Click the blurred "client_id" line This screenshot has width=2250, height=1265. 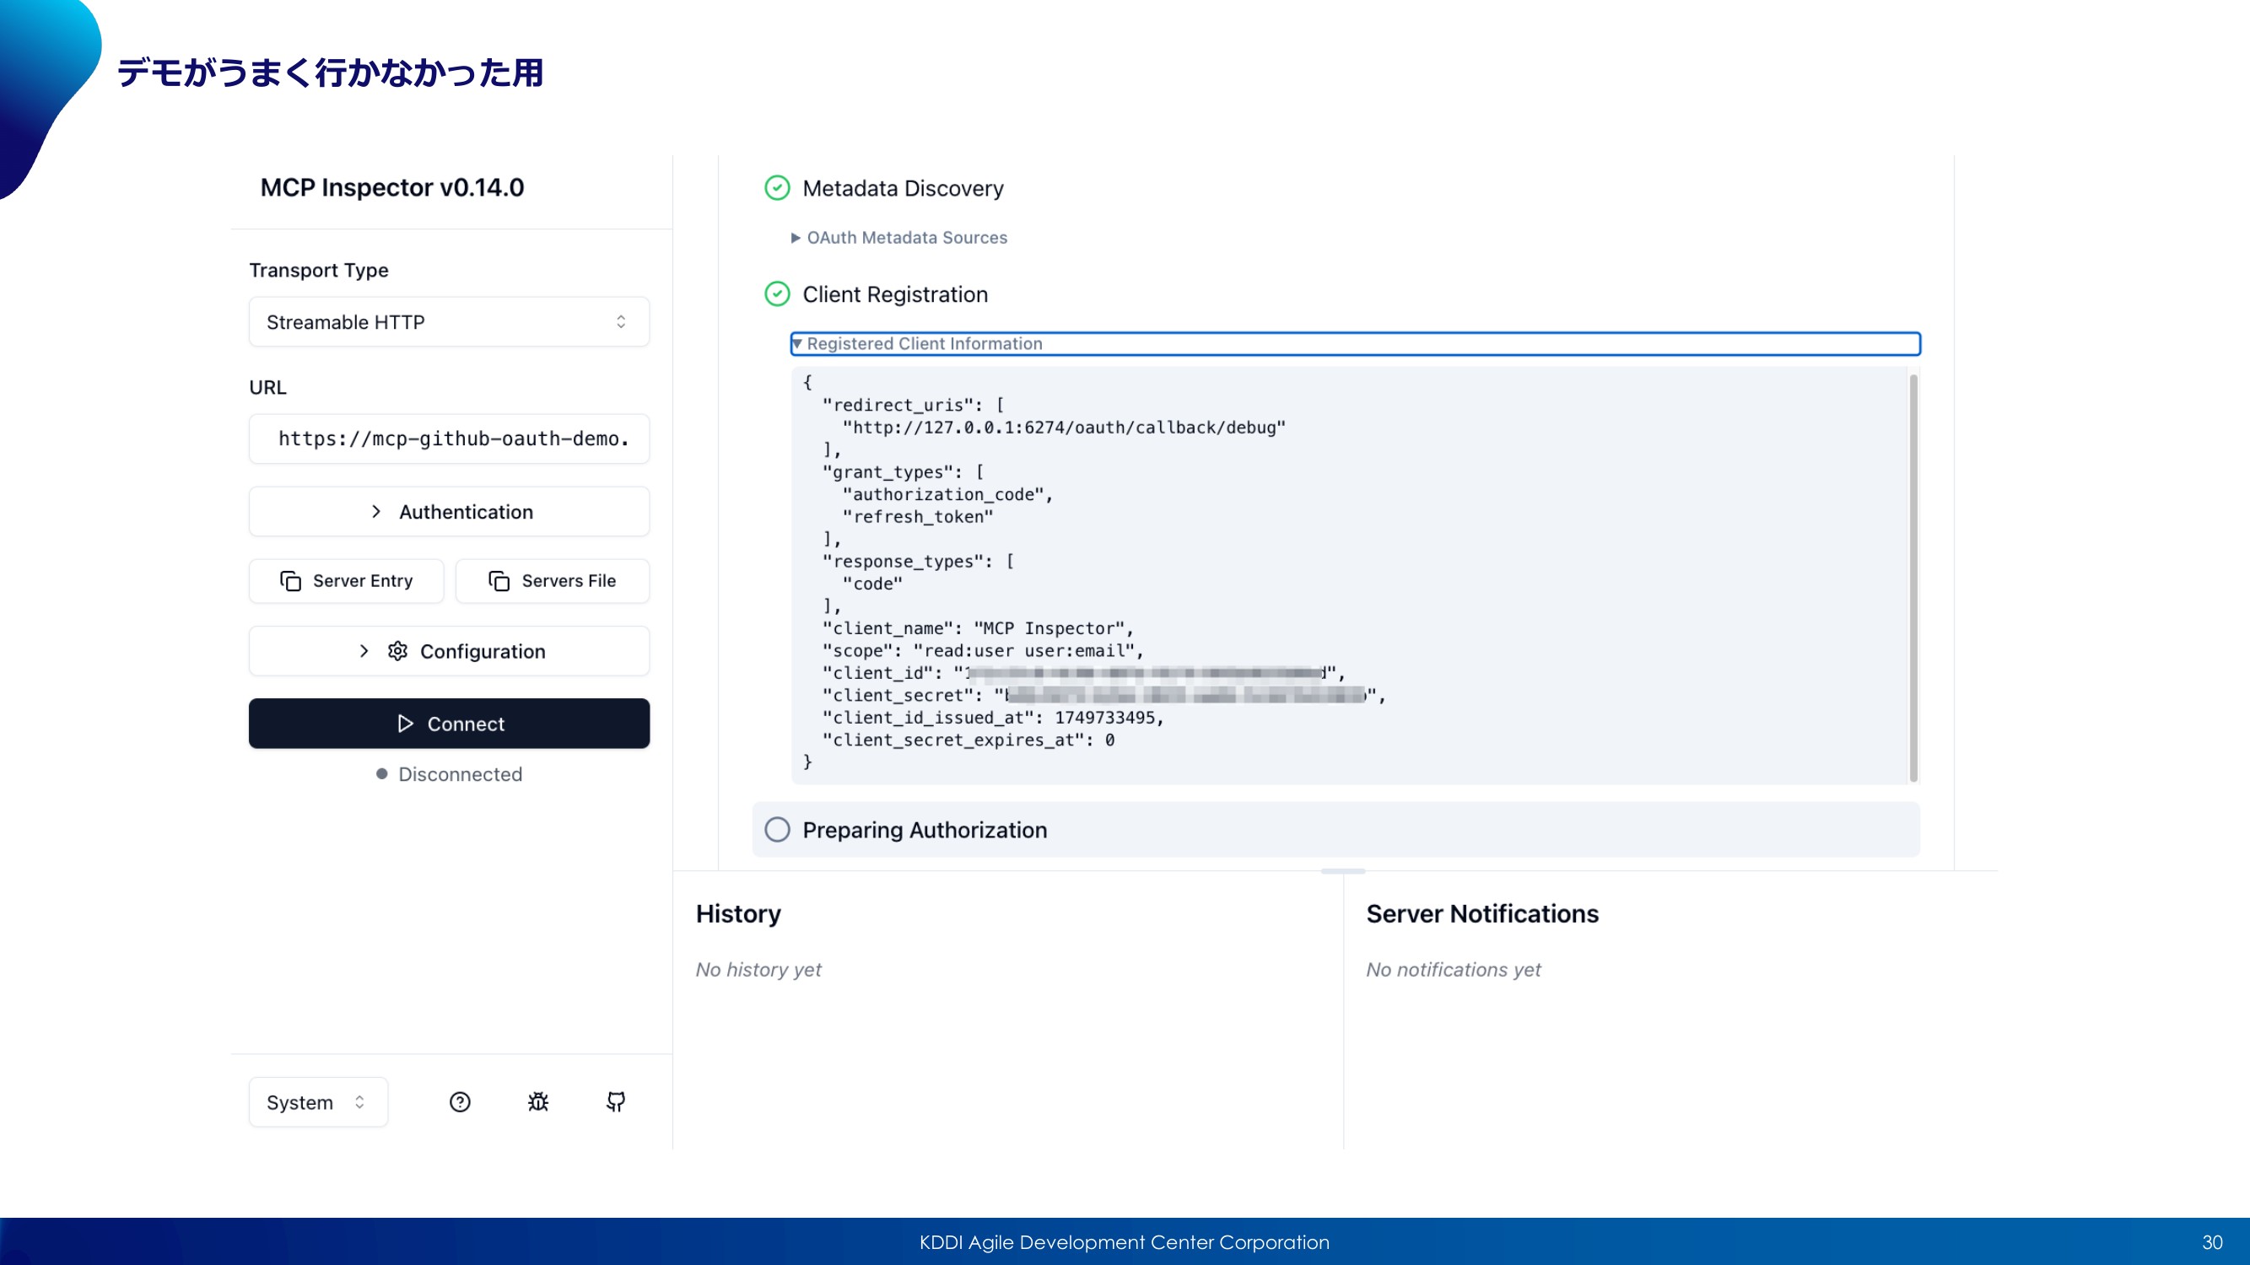click(x=1083, y=673)
